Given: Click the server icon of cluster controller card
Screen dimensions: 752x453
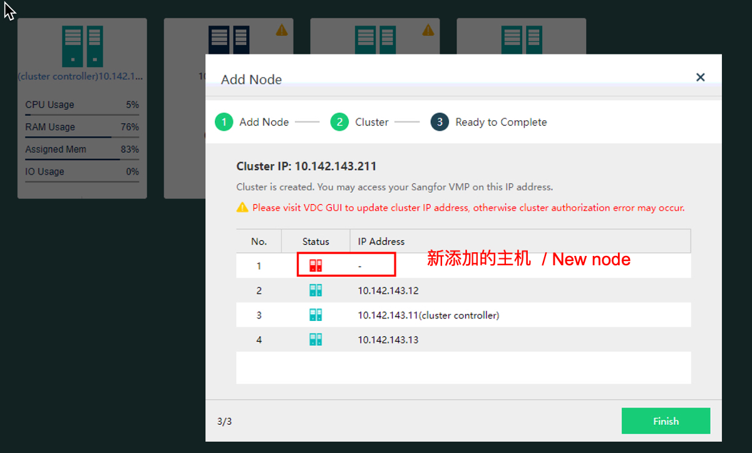Looking at the screenshot, I should pos(82,46).
